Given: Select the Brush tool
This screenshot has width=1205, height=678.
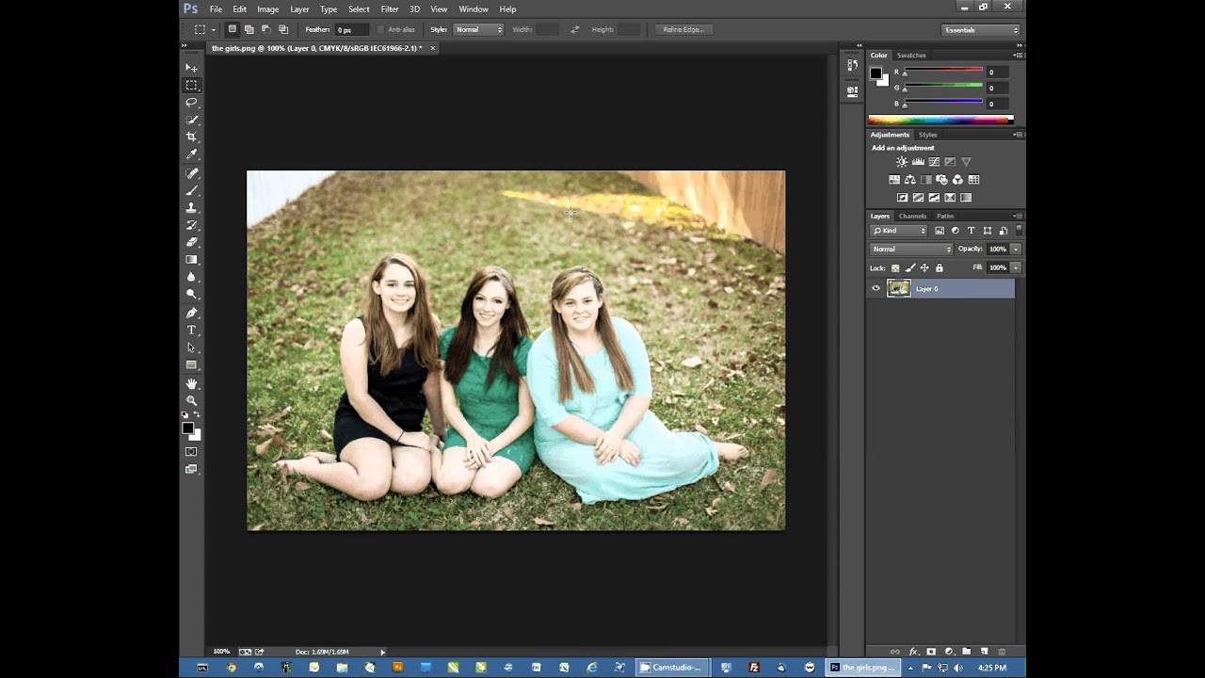Looking at the screenshot, I should tap(191, 190).
